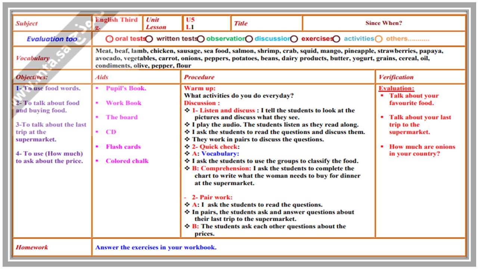This screenshot has width=478, height=269.
Task: Select the others radio circle
Action: 379,39
